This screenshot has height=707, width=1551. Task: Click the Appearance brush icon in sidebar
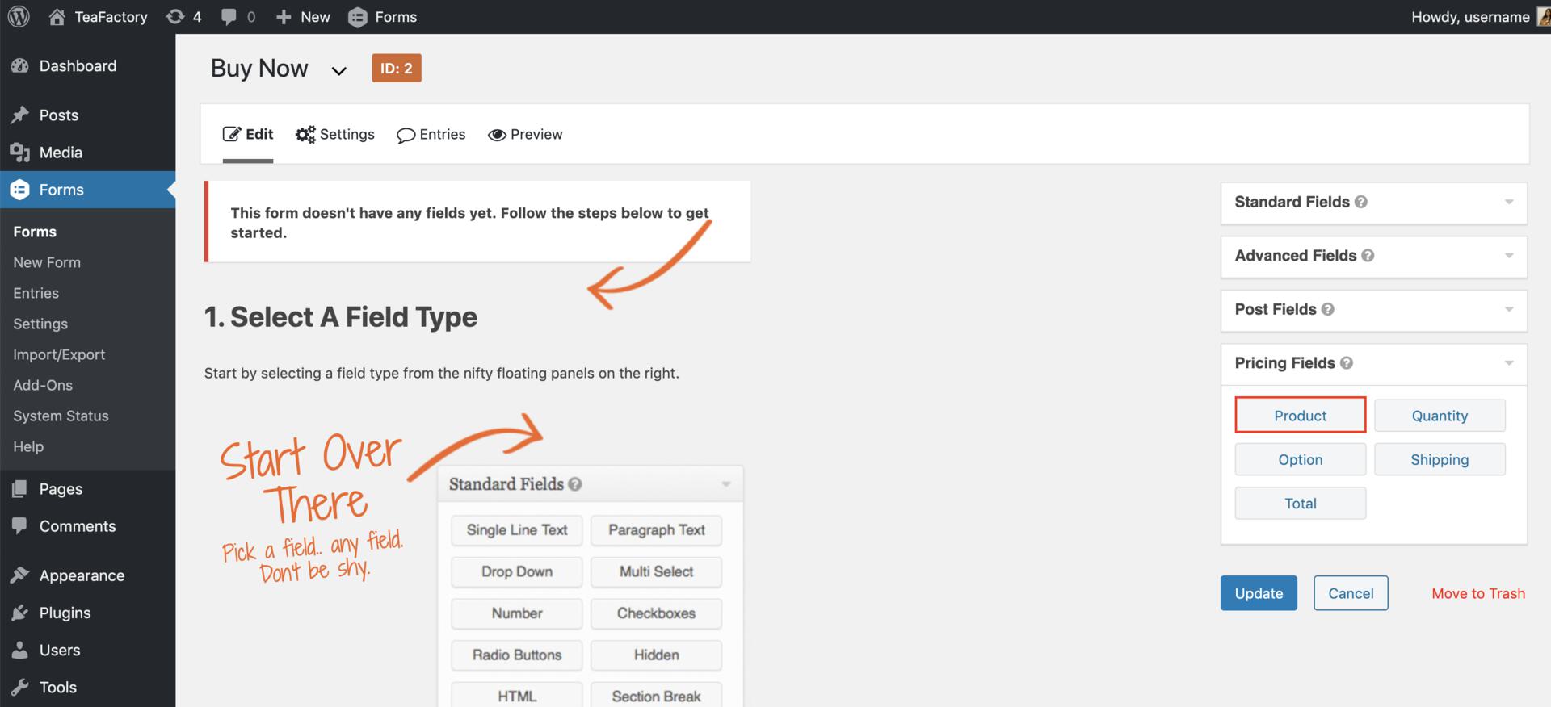pos(20,575)
